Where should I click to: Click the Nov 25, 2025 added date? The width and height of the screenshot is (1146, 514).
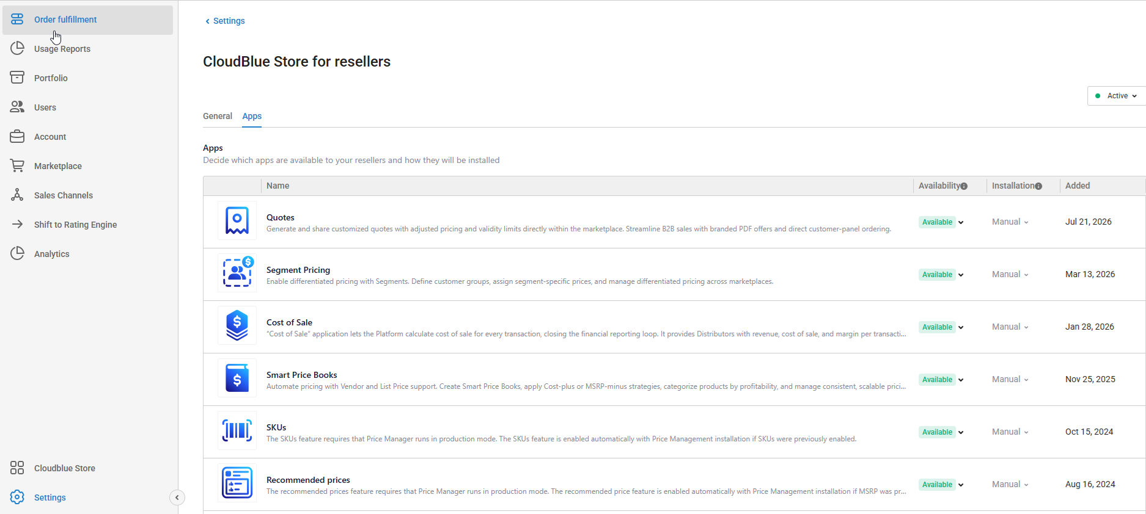click(1090, 379)
